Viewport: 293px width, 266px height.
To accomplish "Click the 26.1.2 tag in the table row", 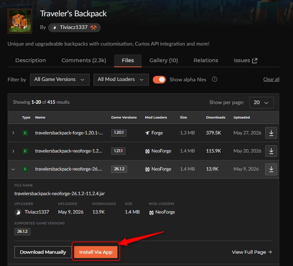I will pos(119,169).
